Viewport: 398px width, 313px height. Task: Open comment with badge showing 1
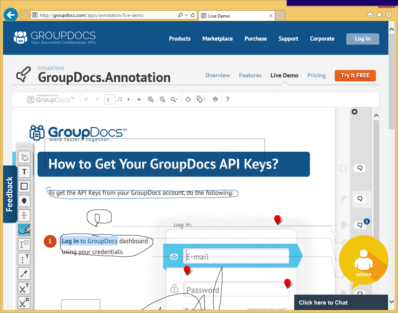pyautogui.click(x=360, y=225)
